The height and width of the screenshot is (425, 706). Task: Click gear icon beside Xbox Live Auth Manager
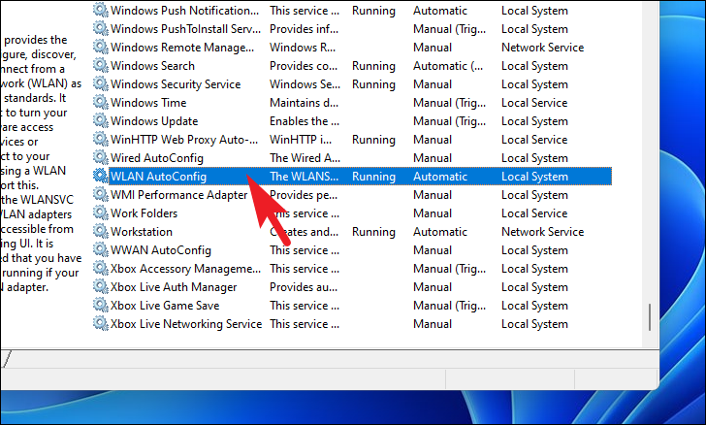[101, 287]
